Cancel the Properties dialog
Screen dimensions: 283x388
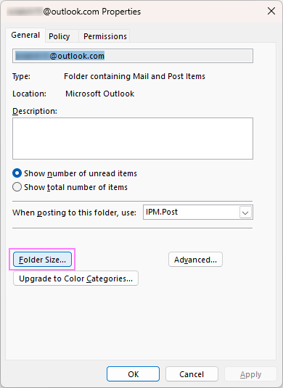coord(192,374)
